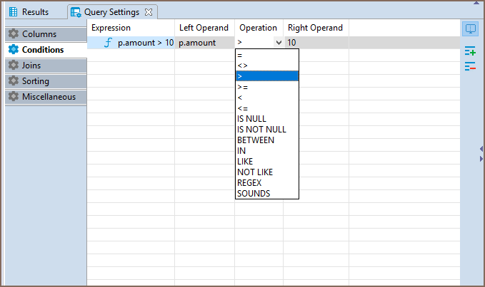This screenshot has height=287, width=485.
Task: Collapse the Operation dropdown using its arrow
Action: coord(278,43)
